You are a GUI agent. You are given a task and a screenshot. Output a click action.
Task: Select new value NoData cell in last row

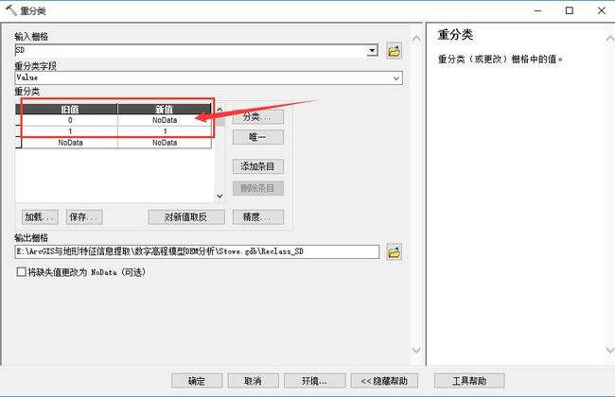click(x=165, y=143)
